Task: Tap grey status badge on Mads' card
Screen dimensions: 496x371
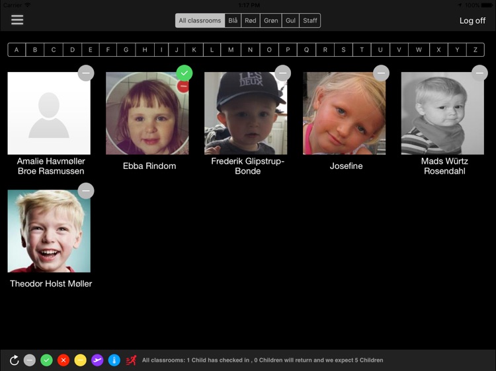Action: pos(479,73)
